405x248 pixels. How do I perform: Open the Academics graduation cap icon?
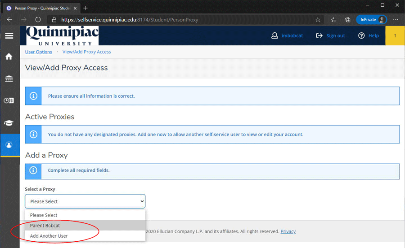9,123
